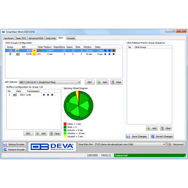Select the 3B group cell
188x188 pixels.
10,54
